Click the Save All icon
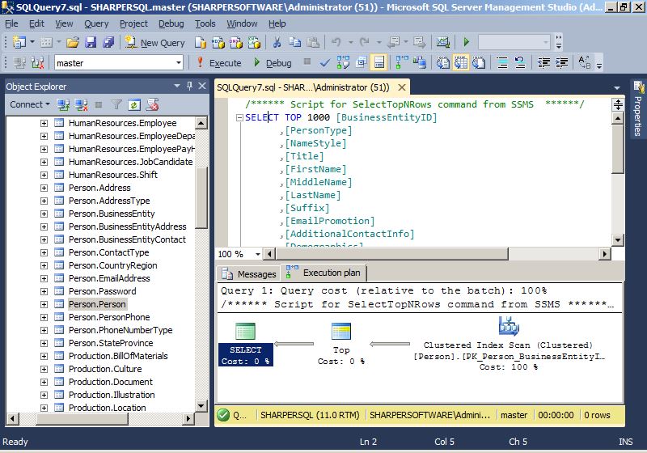Viewport: 647px width, 453px height. point(108,42)
